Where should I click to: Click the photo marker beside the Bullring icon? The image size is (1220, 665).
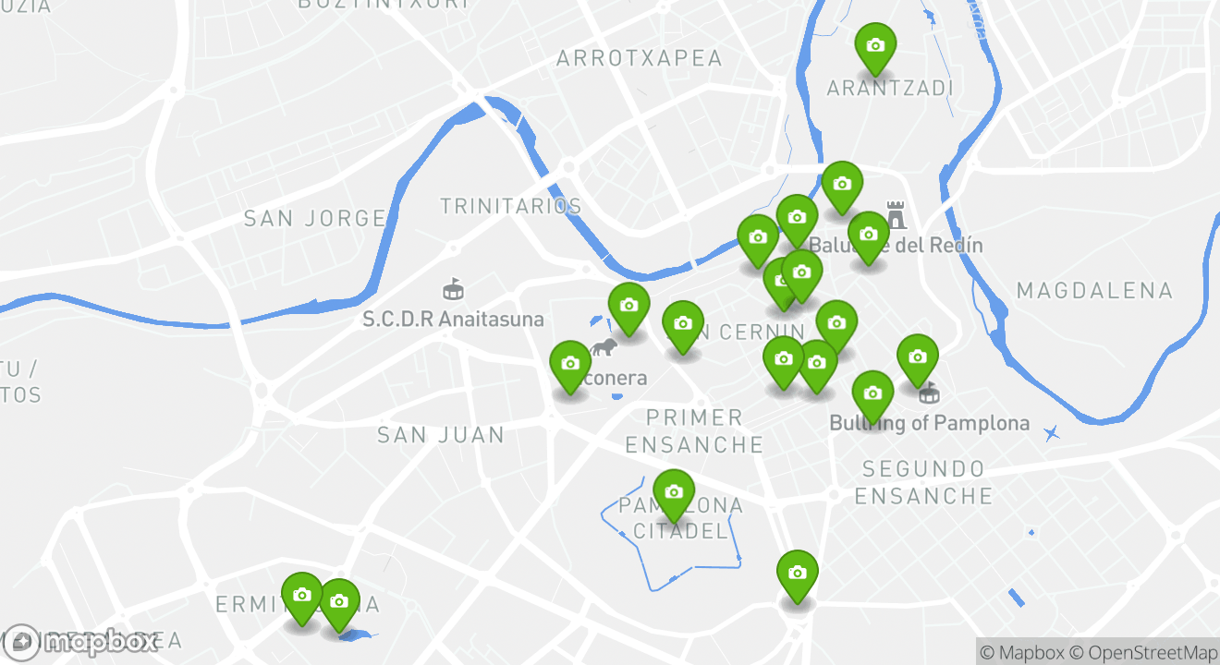(917, 360)
